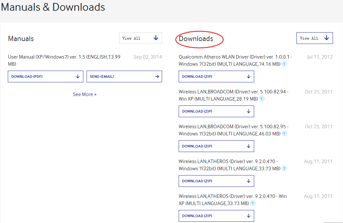Download the User Manual PDF
Image resolution: width=343 pixels, height=223 pixels.
click(x=46, y=77)
